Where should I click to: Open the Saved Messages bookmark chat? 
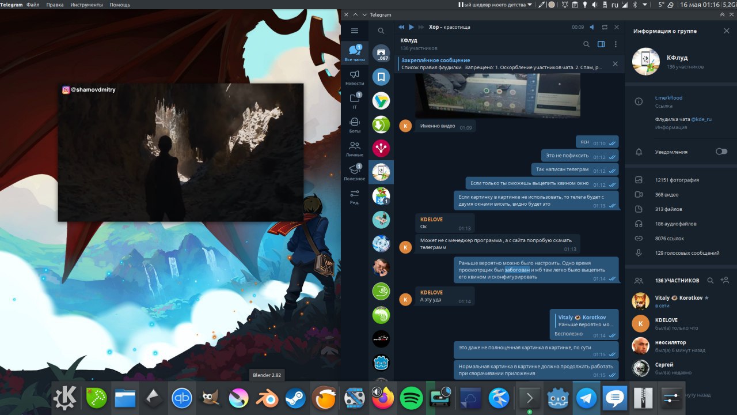381,77
